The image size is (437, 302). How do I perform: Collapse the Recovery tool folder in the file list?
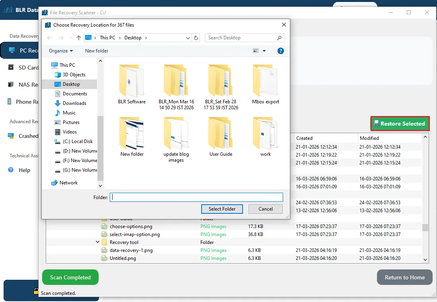click(x=97, y=242)
